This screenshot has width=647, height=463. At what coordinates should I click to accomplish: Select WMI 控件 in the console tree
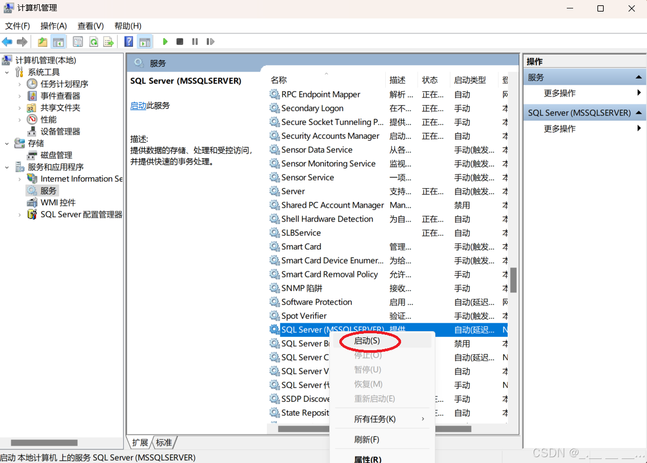pyautogui.click(x=58, y=202)
